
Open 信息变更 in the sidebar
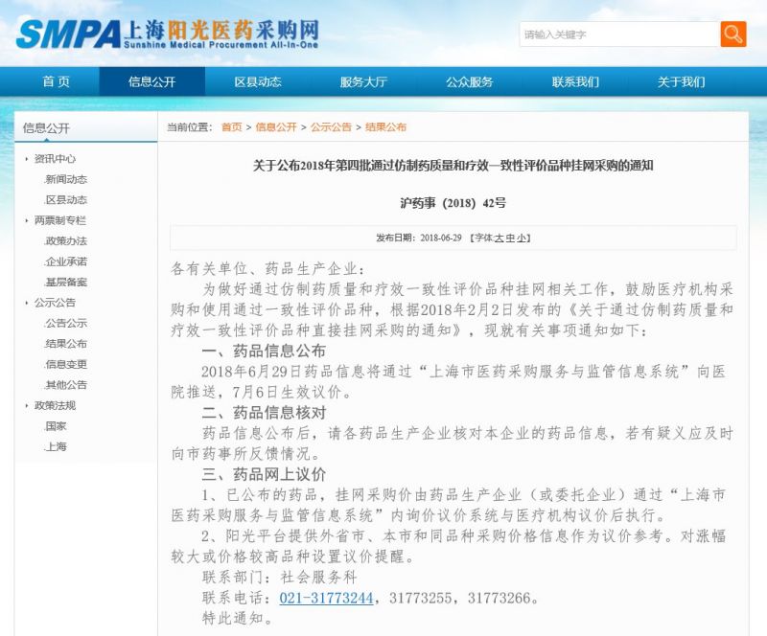point(65,364)
